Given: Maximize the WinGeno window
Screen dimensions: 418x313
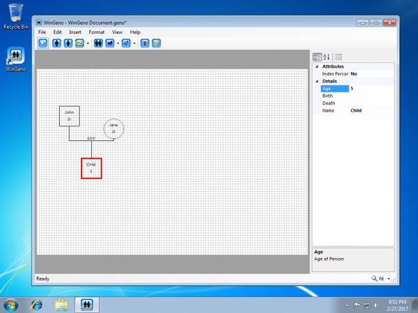Looking at the screenshot, I should (x=376, y=23).
